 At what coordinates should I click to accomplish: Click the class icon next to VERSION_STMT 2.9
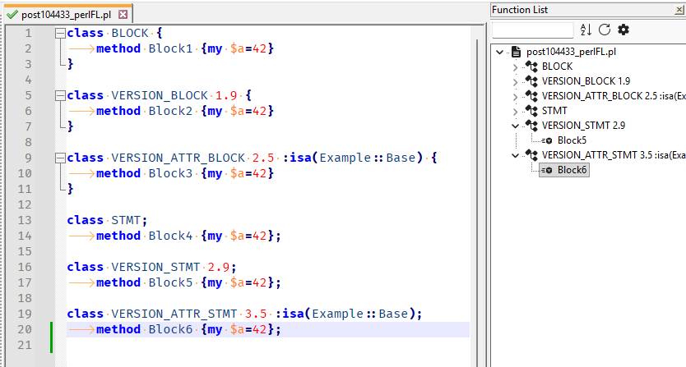tap(531, 126)
